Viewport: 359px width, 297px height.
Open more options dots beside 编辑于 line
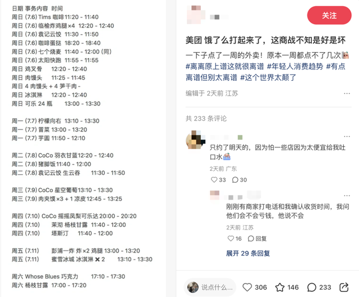[x=347, y=94]
